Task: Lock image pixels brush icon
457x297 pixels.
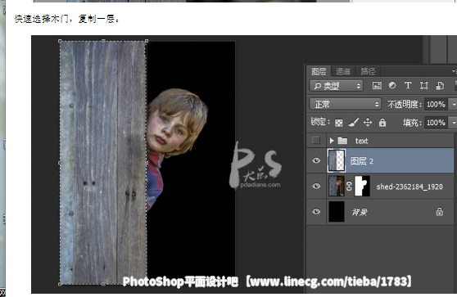Action: tap(354, 123)
